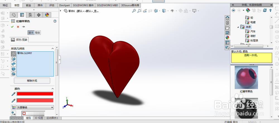Go up one level in appearances tree
The height and width of the screenshot is (123, 279).
pos(270,11)
